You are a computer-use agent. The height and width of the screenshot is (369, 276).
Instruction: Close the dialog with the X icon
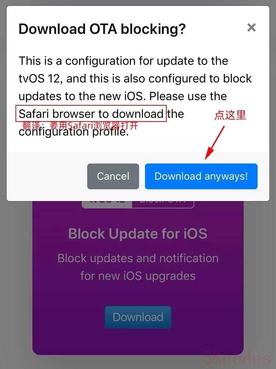251,28
